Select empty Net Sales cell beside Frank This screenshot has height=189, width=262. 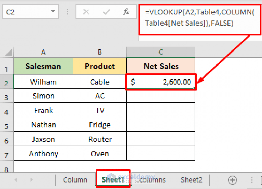161,110
